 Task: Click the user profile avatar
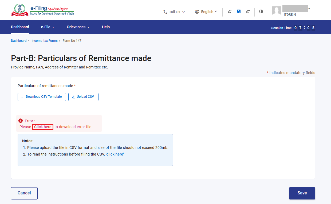click(x=277, y=11)
